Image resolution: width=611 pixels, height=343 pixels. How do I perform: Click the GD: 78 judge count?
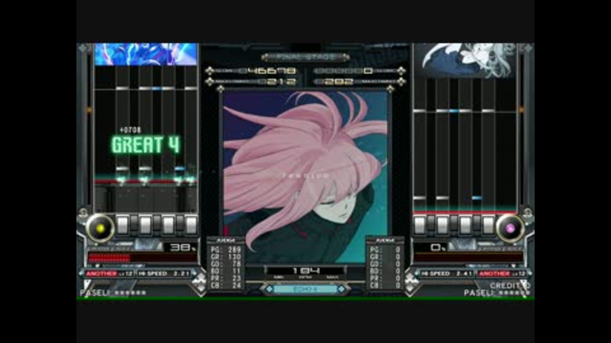click(x=225, y=264)
